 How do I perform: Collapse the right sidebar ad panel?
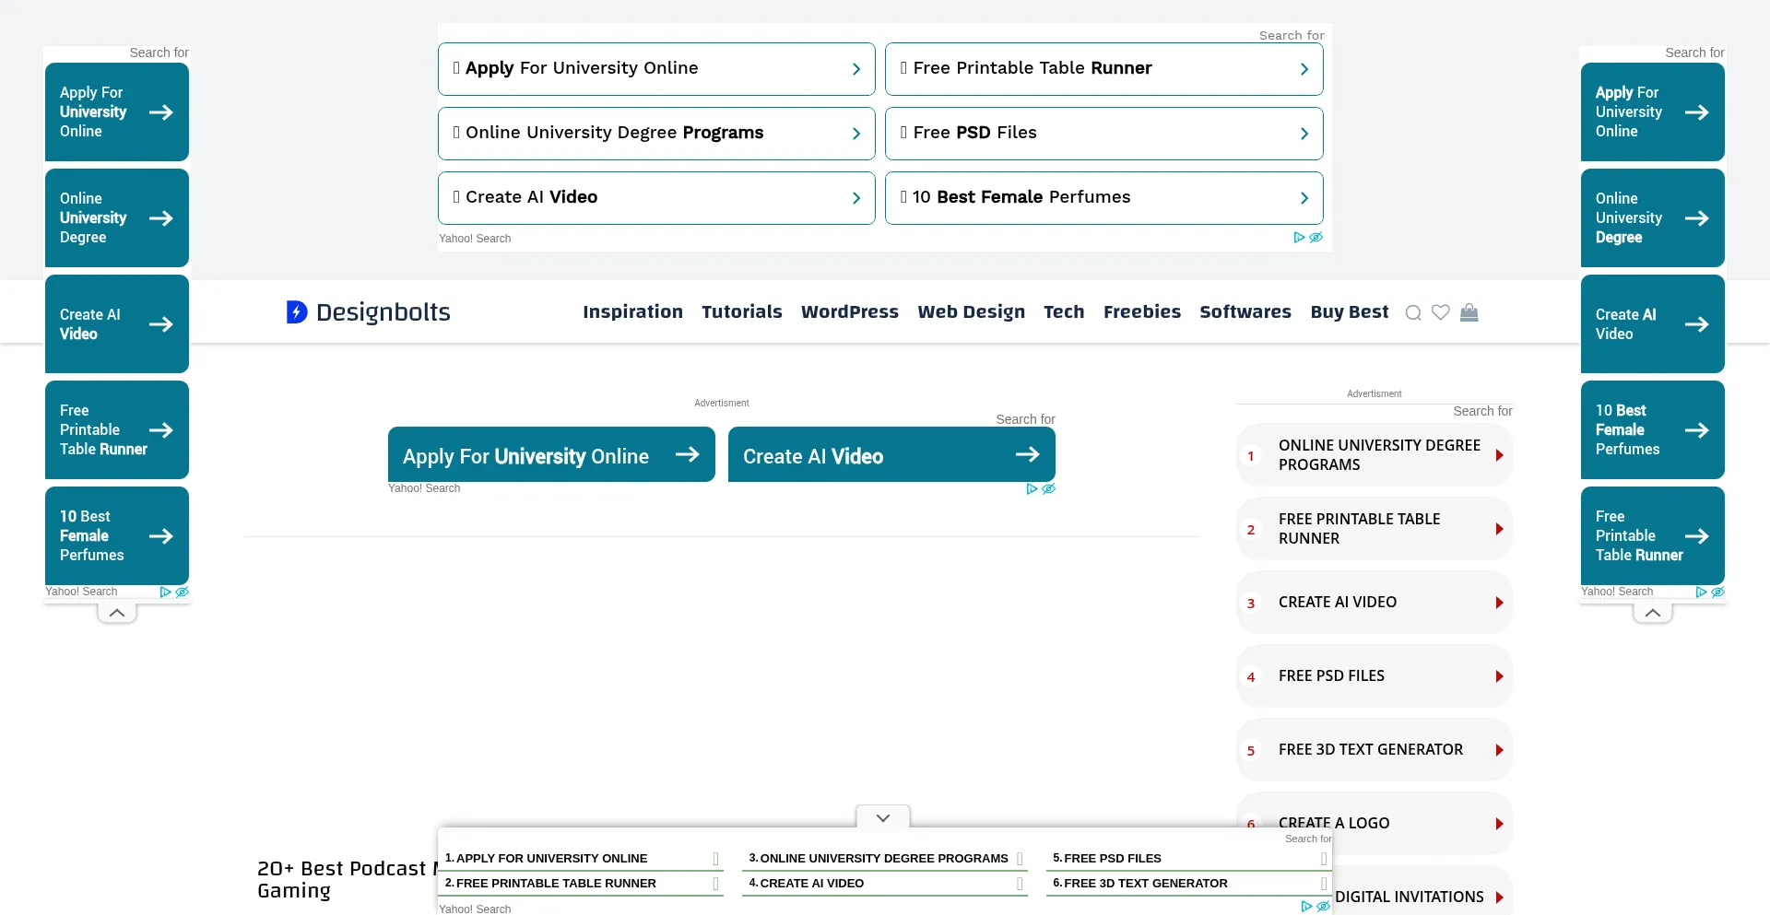click(x=1653, y=613)
